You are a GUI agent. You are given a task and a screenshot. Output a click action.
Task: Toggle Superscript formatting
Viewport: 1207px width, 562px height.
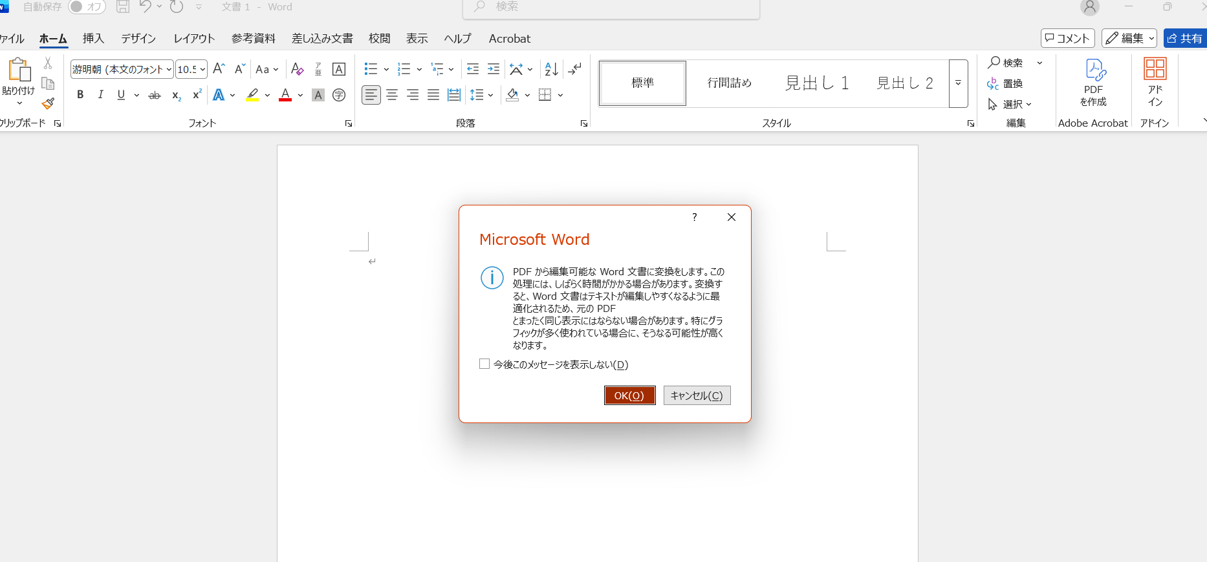click(x=197, y=95)
